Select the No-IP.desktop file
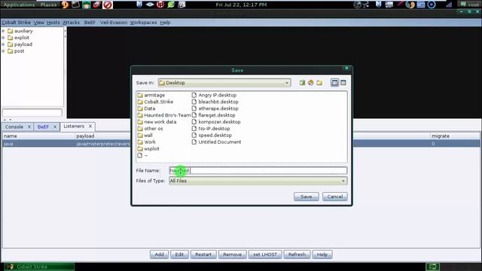The height and width of the screenshot is (271, 482). tap(211, 129)
